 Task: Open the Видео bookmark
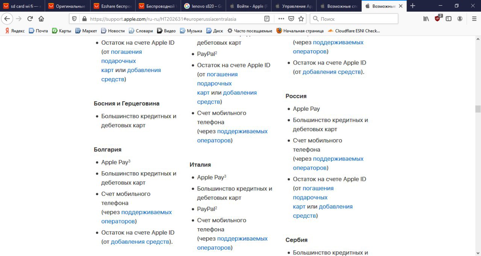click(x=166, y=31)
